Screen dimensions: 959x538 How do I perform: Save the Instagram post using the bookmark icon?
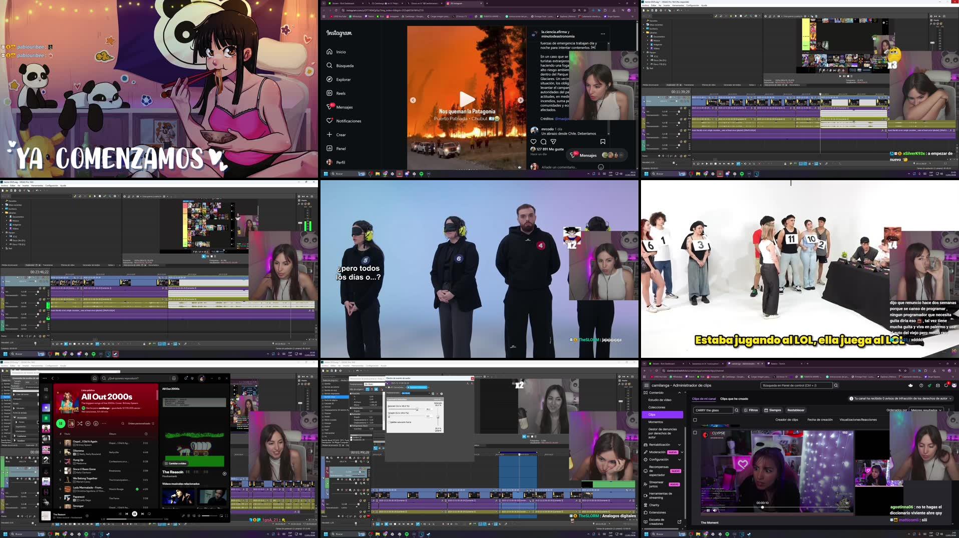(603, 142)
